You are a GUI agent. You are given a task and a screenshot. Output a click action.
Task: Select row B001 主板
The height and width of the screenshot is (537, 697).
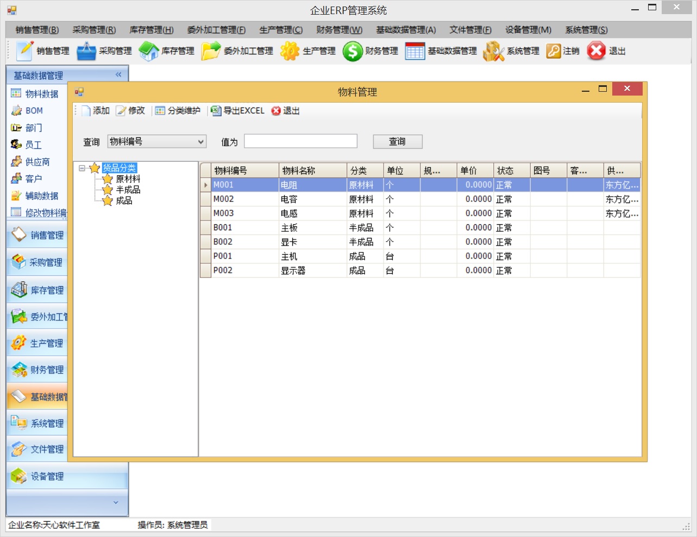coord(420,228)
